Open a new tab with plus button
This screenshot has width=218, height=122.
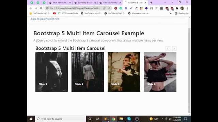point(151,3)
